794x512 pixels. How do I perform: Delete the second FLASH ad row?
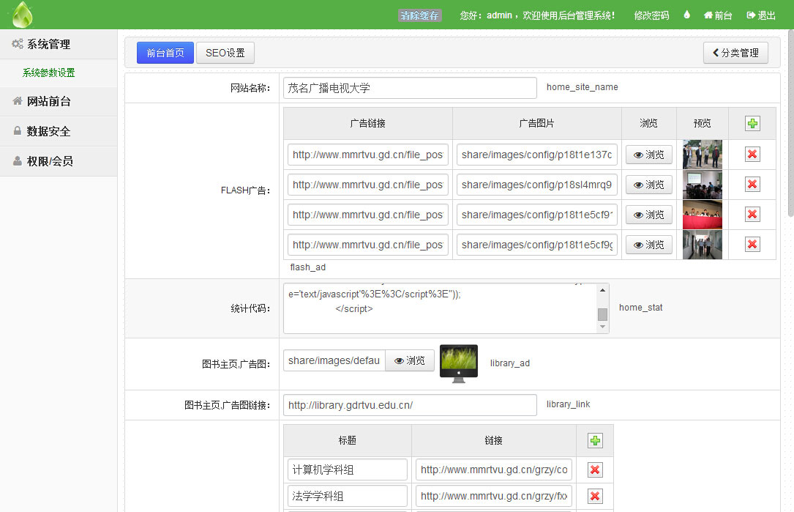752,184
